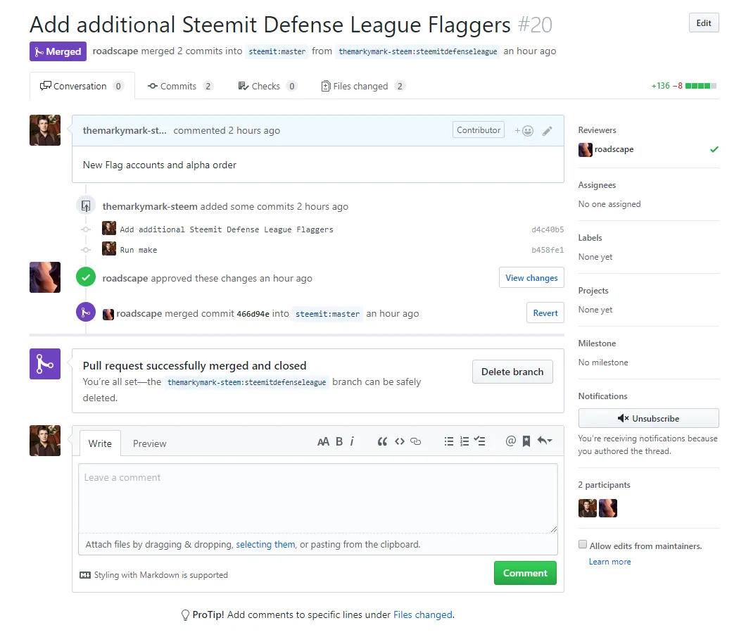746x637 pixels.
Task: Open the Add additional Steemit Defense League Flaggers commit
Action: tap(227, 229)
